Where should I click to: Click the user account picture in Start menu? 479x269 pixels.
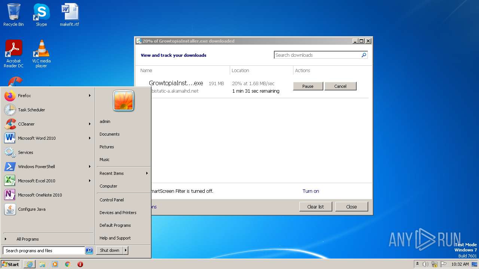(x=123, y=101)
